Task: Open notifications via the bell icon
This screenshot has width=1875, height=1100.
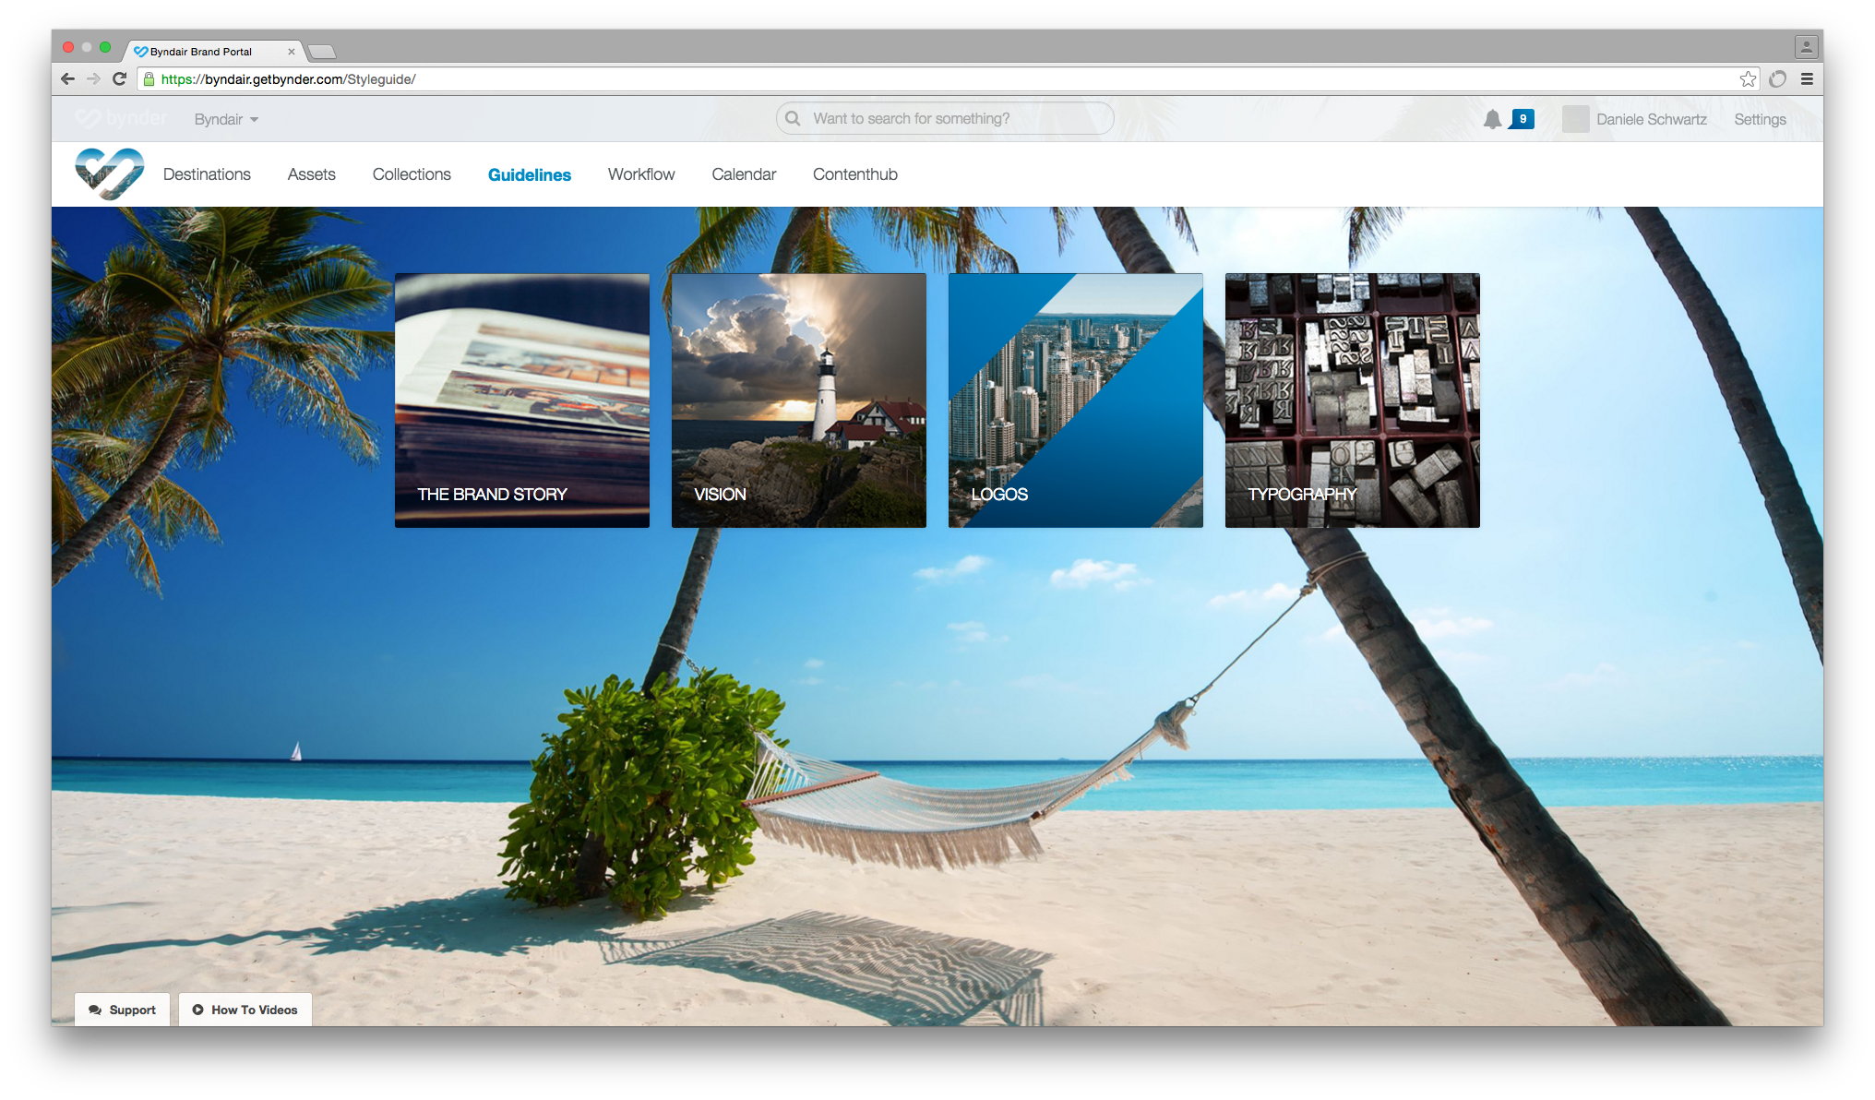Action: coord(1495,118)
